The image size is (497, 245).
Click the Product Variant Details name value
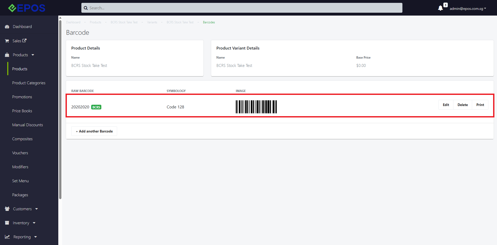[234, 66]
